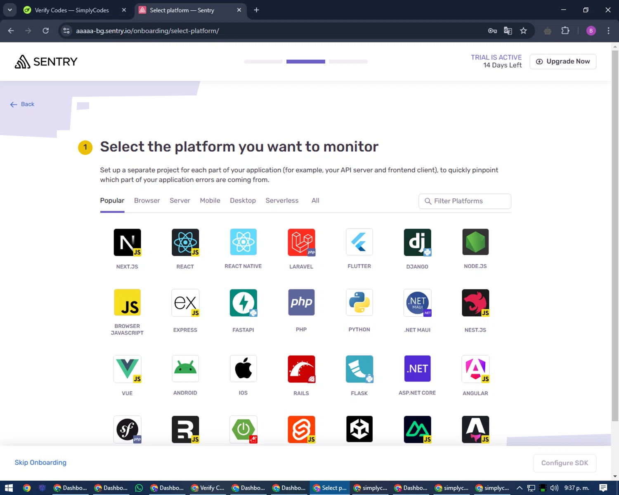Select the ASP.NET Core platform icon
Screen dimensions: 619x495
[417, 368]
